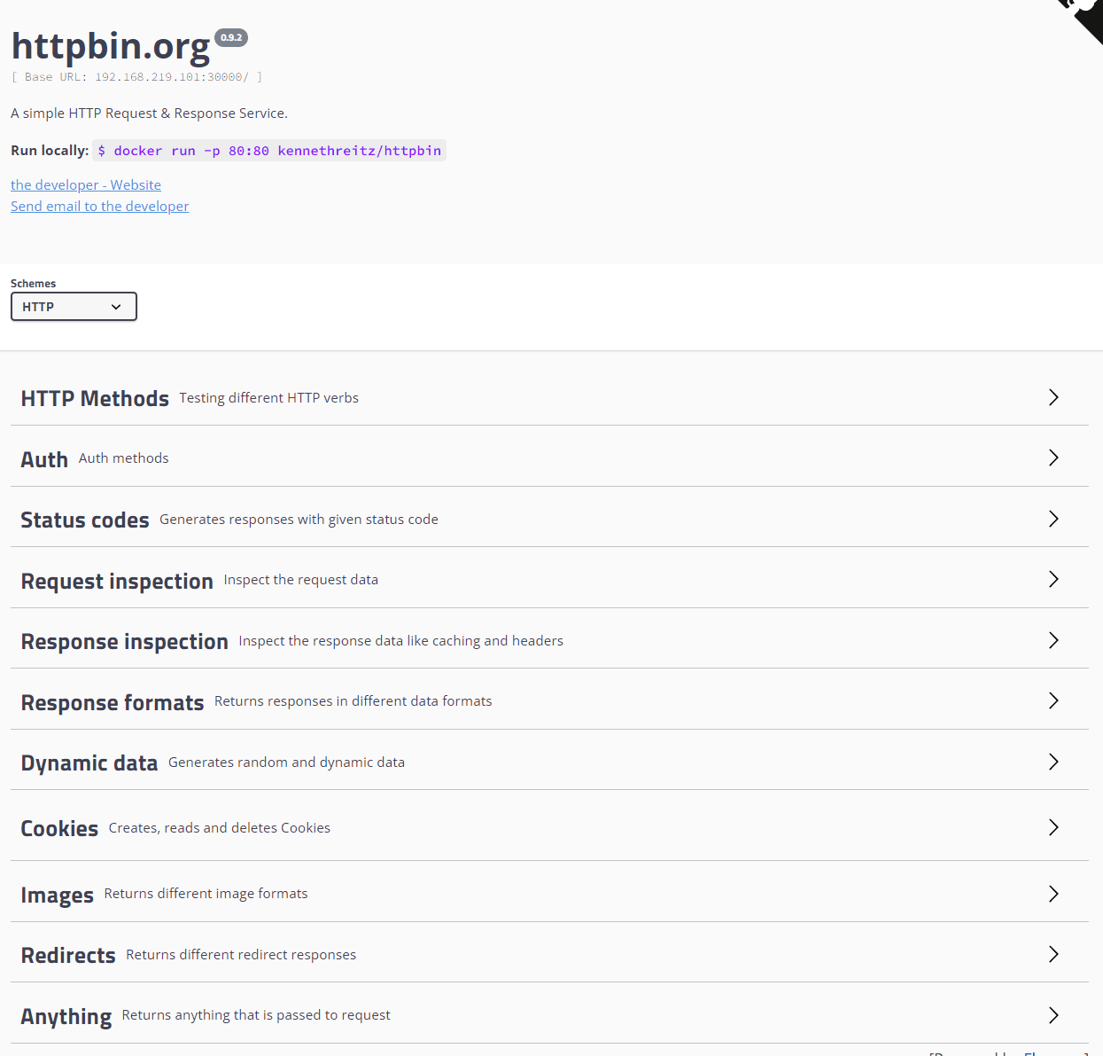
Task: Click the 0.9.2 version badge
Action: click(231, 37)
